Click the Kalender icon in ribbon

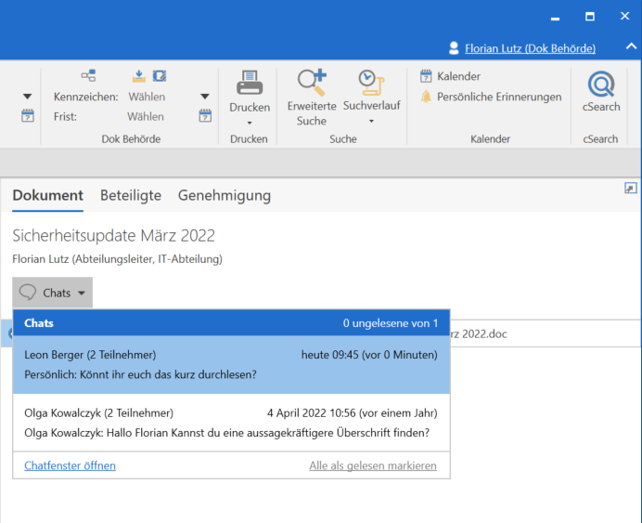click(426, 76)
